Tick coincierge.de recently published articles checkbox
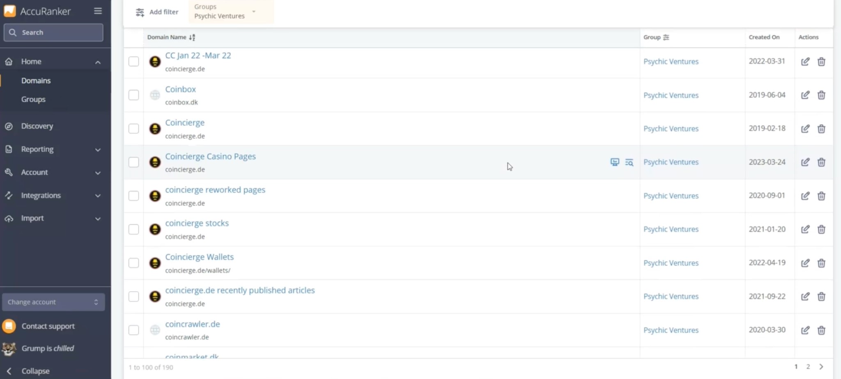841x379 pixels. 134,296
